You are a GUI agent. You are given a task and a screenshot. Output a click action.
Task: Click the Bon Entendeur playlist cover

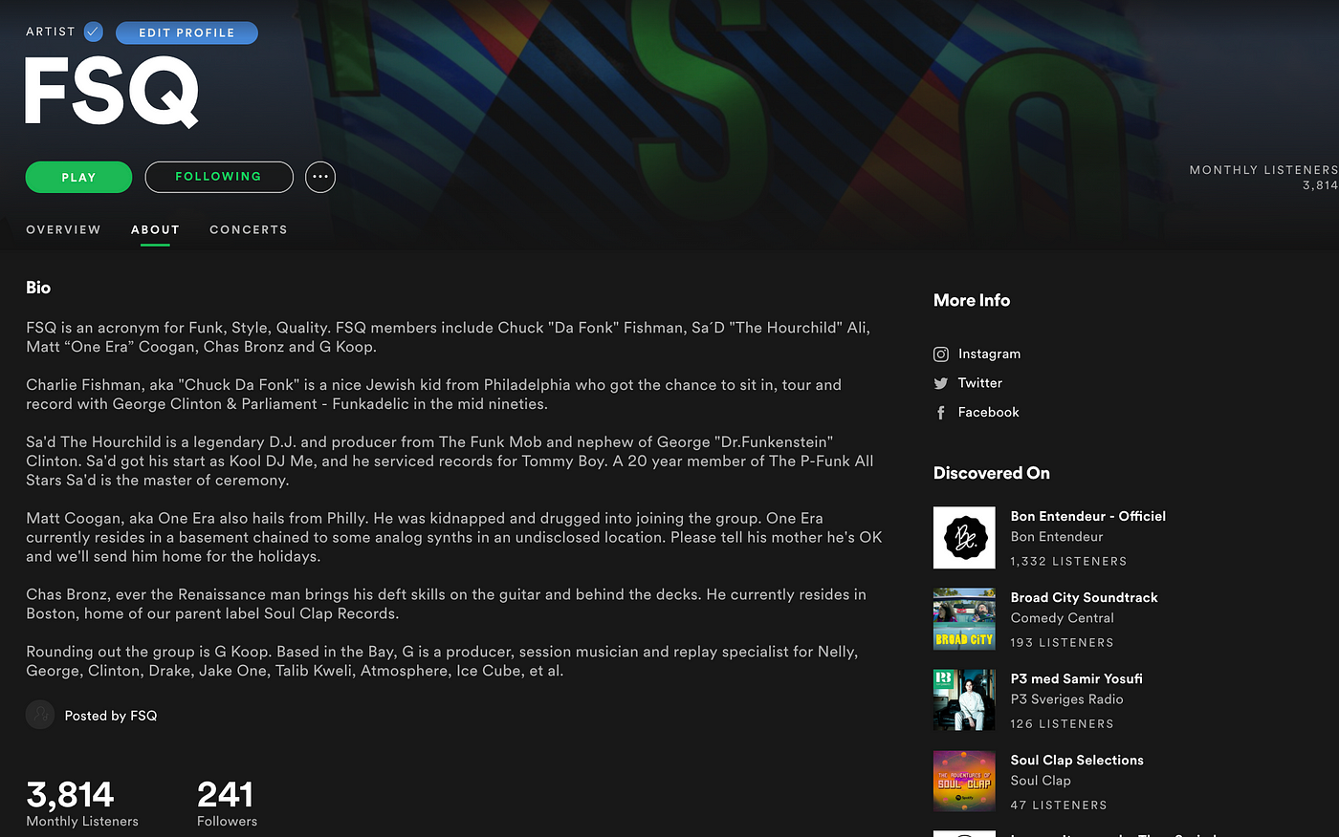[964, 538]
